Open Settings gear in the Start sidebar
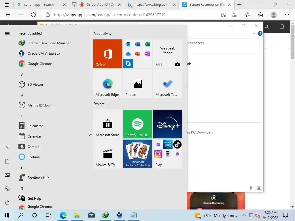This screenshot has width=295, height=221. point(7,189)
